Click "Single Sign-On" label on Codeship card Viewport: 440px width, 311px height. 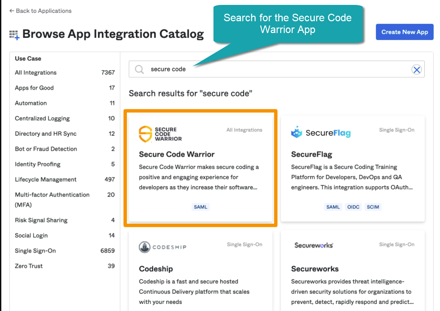point(245,244)
